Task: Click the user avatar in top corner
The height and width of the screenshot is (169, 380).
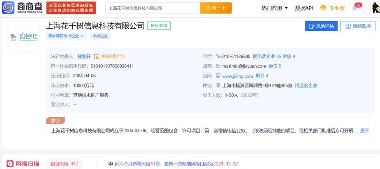Action: (x=375, y=8)
